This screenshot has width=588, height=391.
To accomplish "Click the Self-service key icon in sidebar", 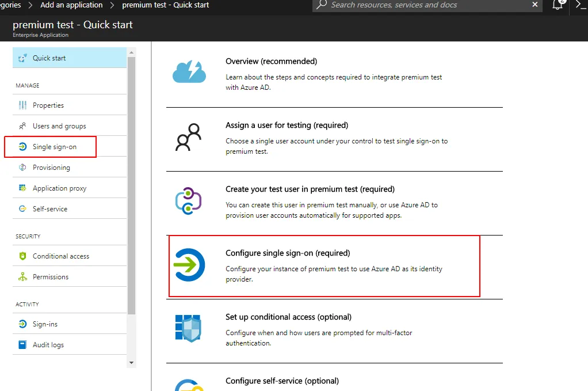I will pyautogui.click(x=22, y=208).
